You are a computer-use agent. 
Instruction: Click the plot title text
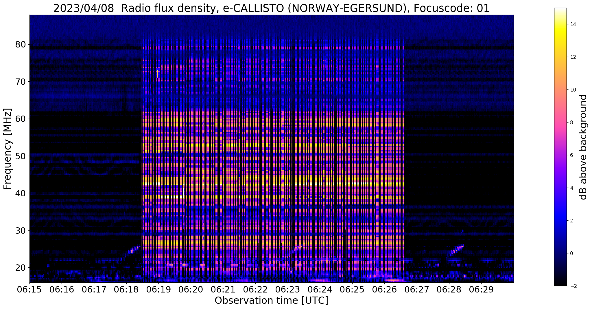tap(271, 8)
